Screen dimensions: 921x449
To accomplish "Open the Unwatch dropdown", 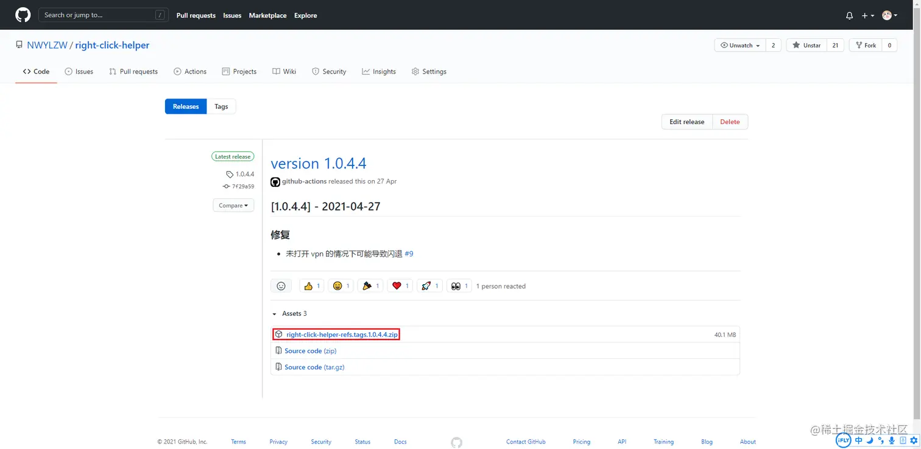I will (x=740, y=46).
